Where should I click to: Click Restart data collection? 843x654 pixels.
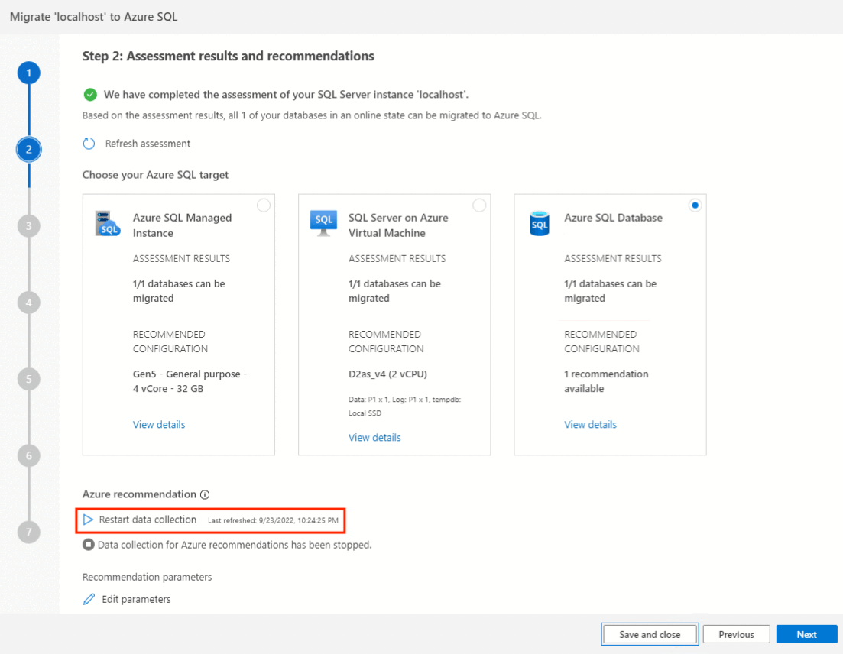click(x=148, y=520)
